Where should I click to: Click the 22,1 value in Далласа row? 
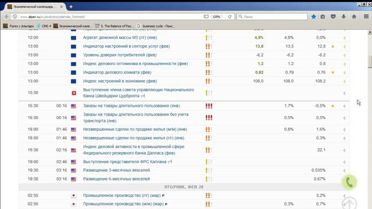point(321,150)
